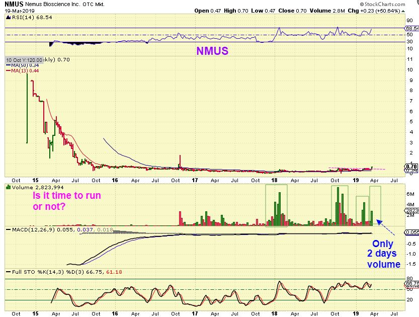
Task: Click the pink 'Is it time to run' text
Action: (x=66, y=195)
